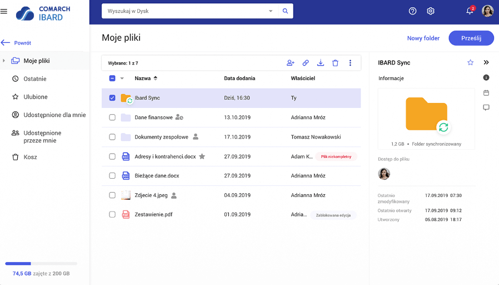
Task: Click the Ibard Sync folder icon in list
Action: [x=126, y=99]
